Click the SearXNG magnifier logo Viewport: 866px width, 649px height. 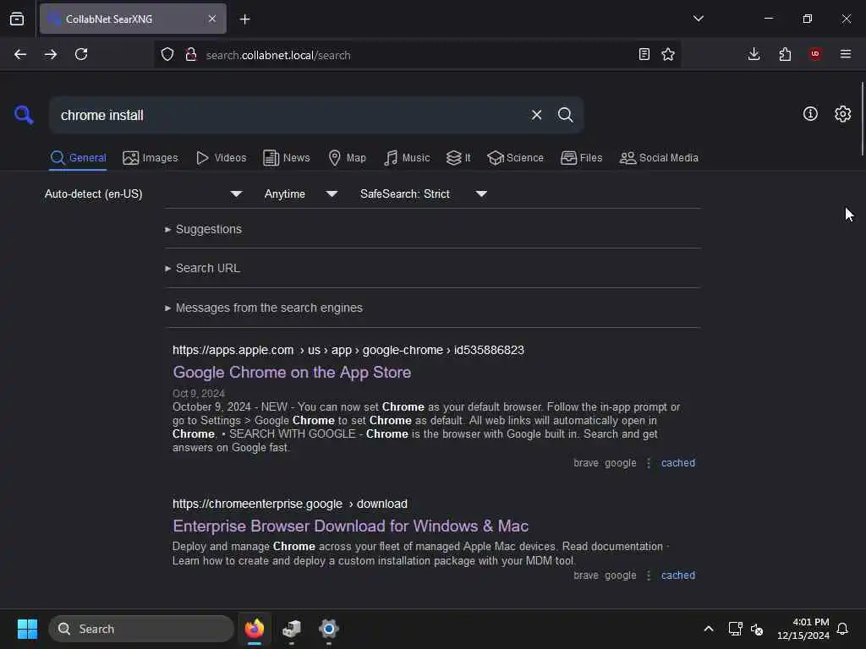[x=24, y=115]
